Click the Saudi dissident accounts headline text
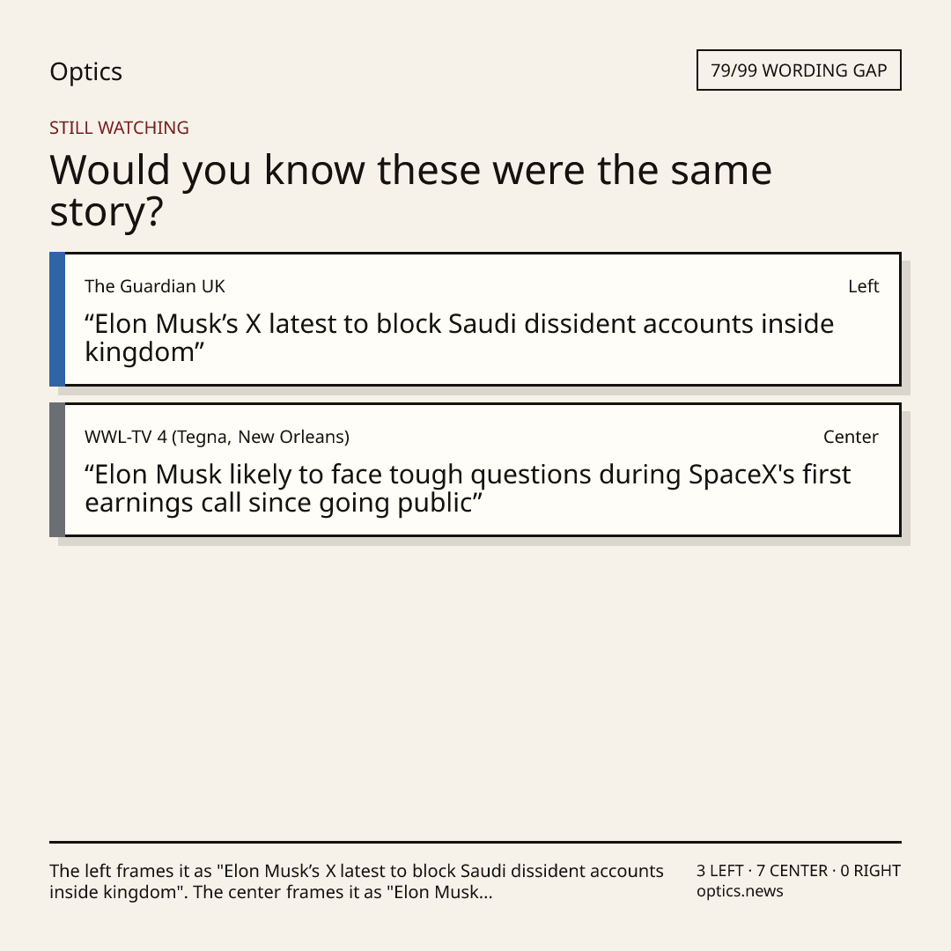951x951 pixels. (x=459, y=337)
